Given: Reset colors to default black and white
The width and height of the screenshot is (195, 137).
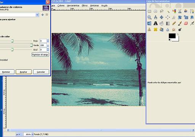Looking at the screenshot, I should click(169, 40).
